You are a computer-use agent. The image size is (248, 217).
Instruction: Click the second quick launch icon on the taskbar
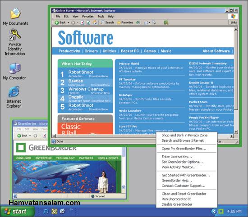(55, 211)
